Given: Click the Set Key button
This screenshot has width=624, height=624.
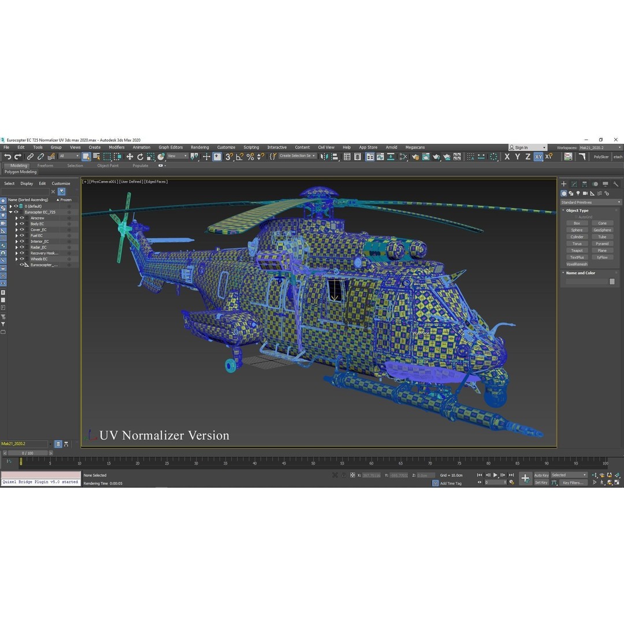Looking at the screenshot, I should click(541, 482).
